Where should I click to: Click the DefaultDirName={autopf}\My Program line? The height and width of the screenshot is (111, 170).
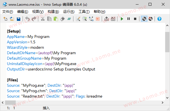click(41, 53)
